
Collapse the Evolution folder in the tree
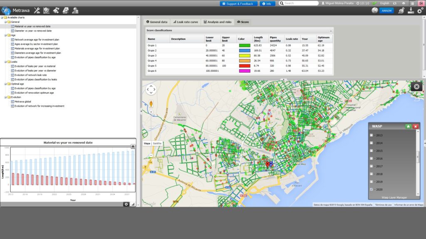5,97
